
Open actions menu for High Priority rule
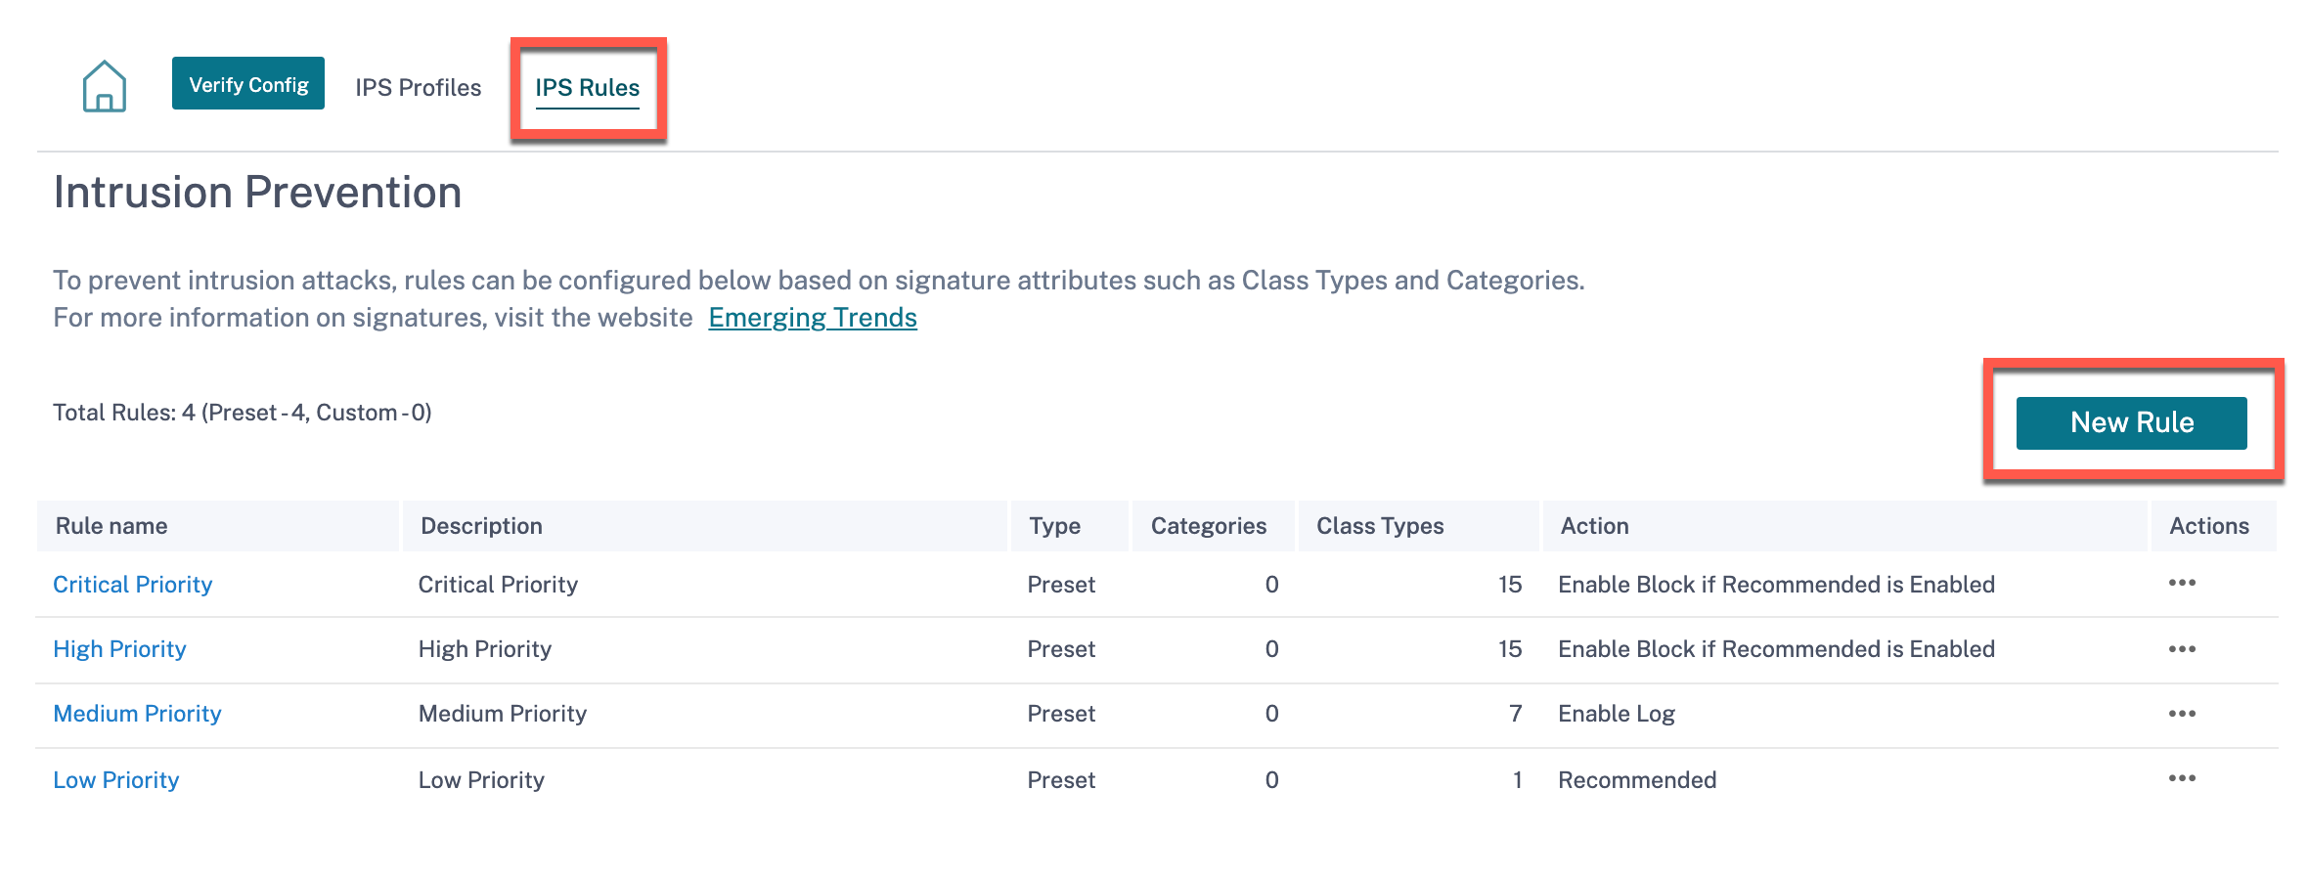pos(2182,649)
